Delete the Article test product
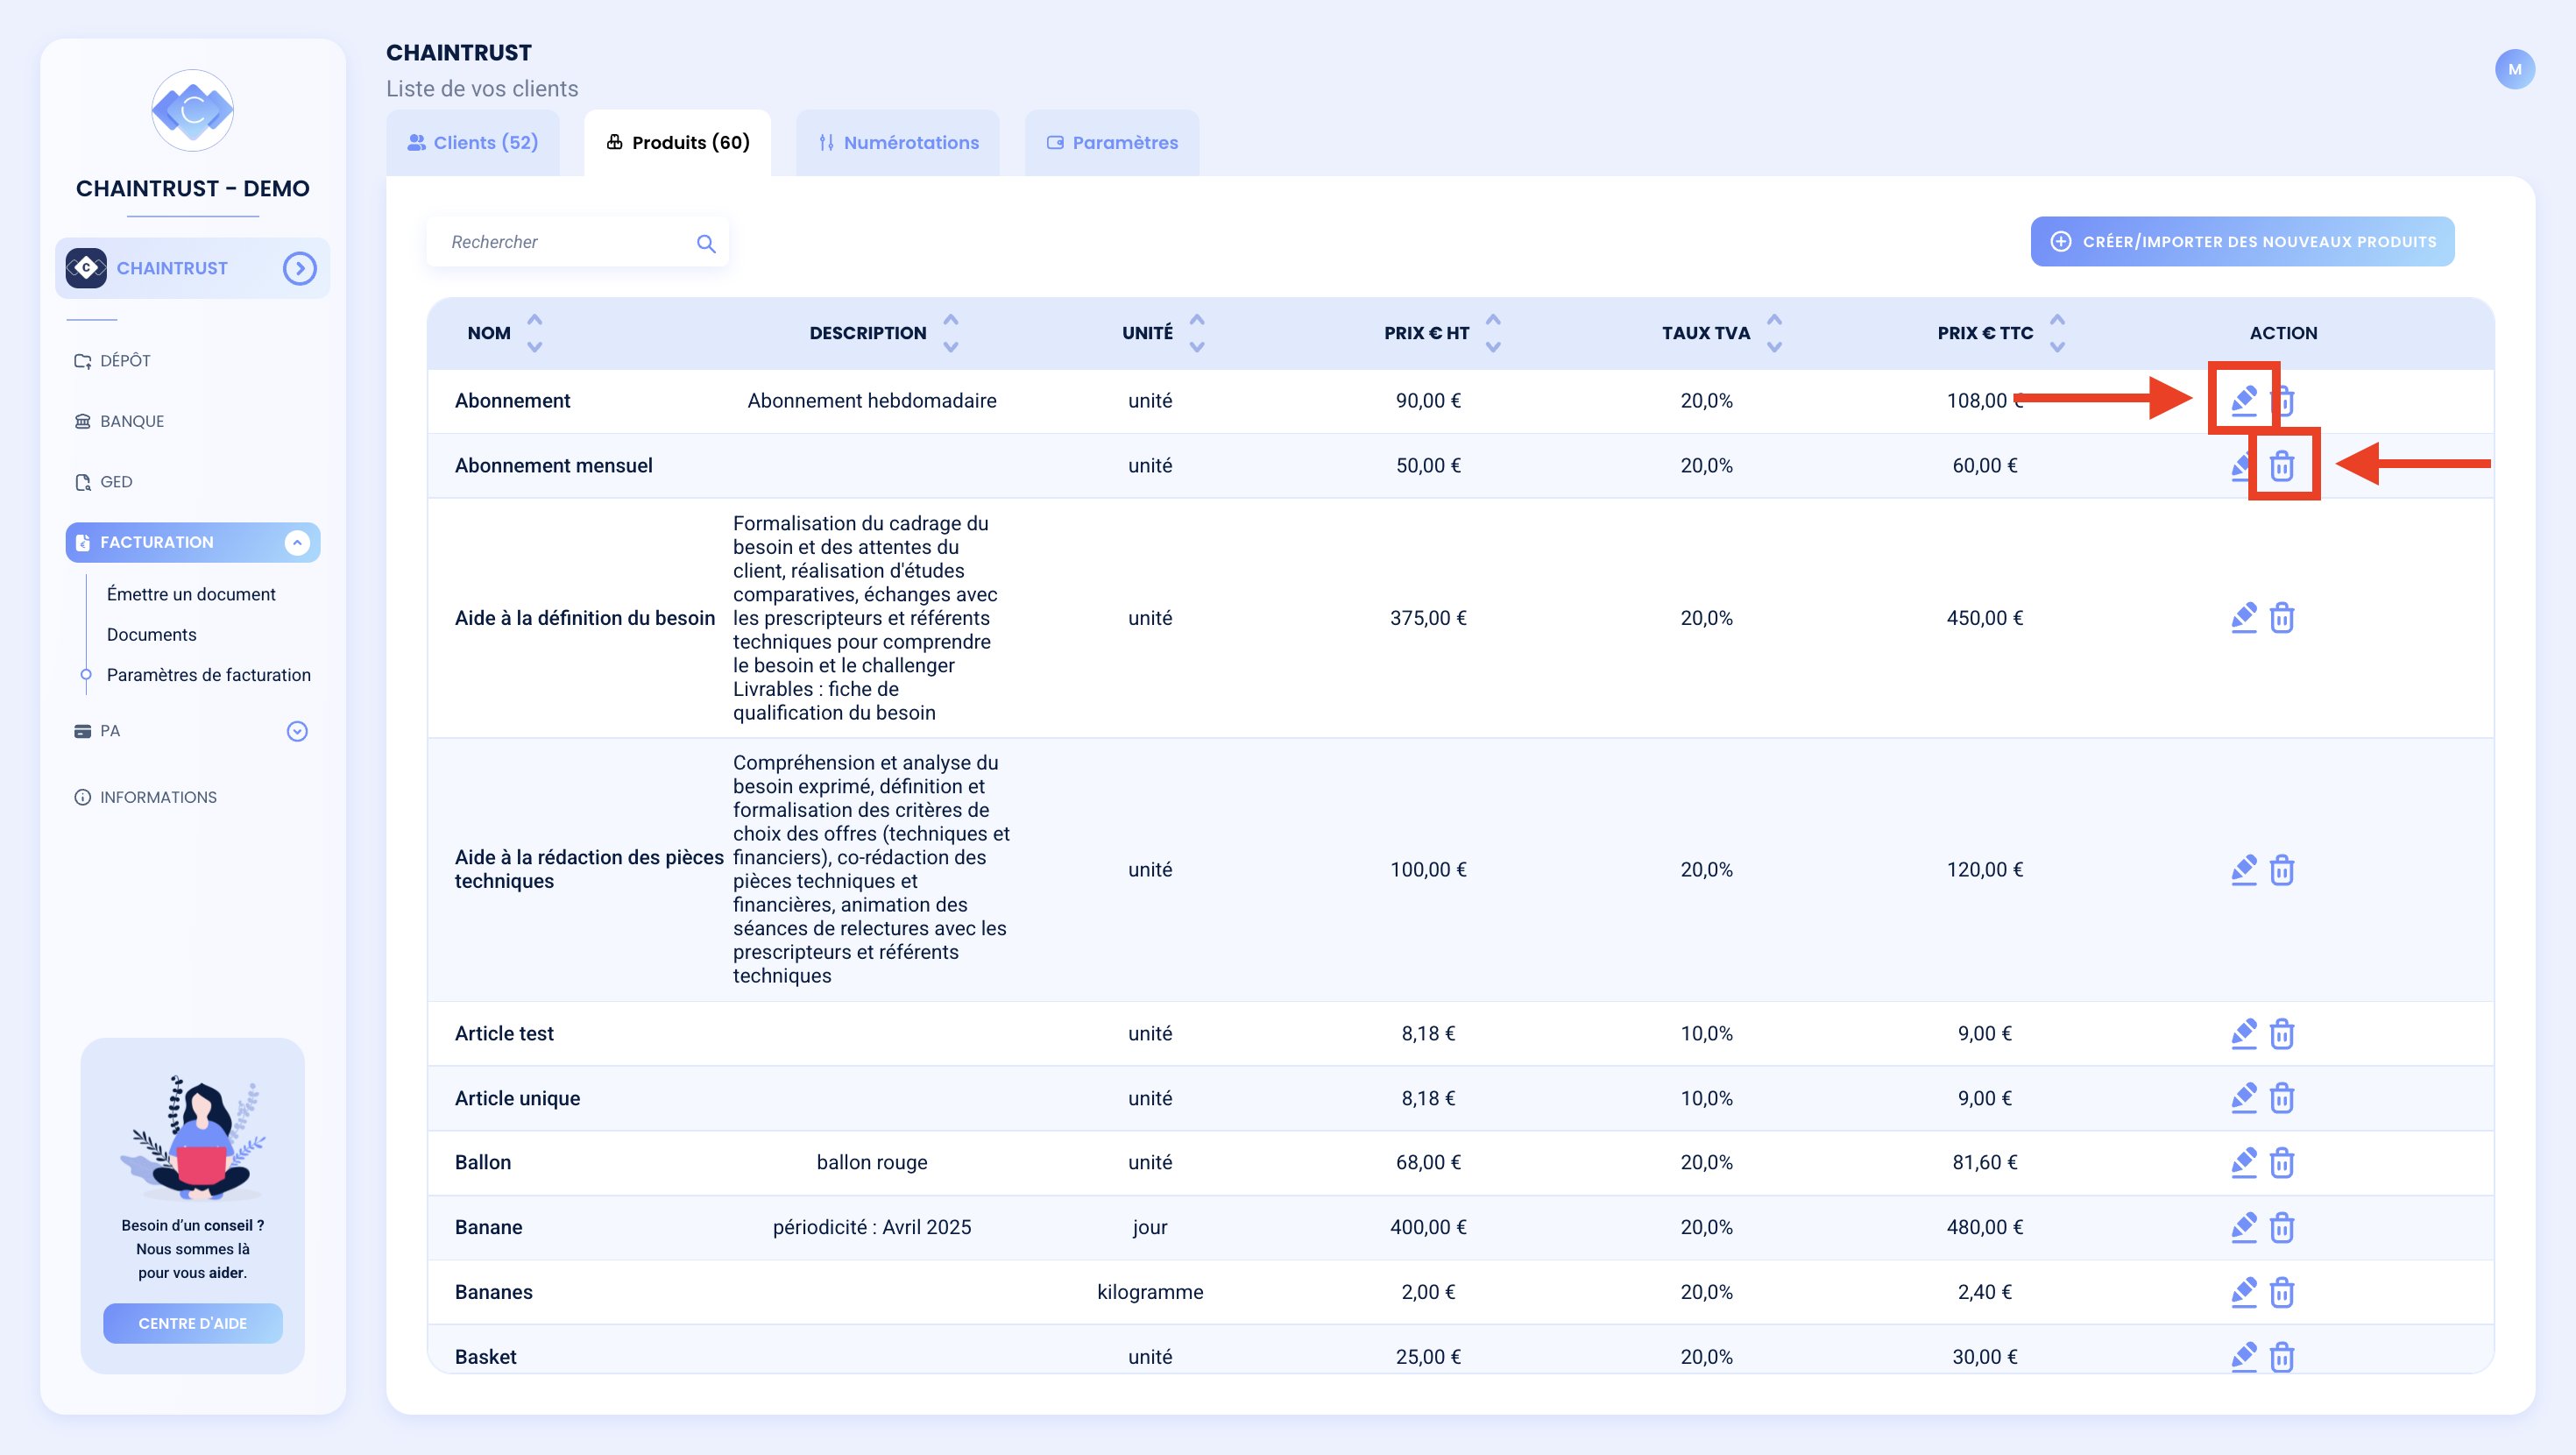 2281,1033
